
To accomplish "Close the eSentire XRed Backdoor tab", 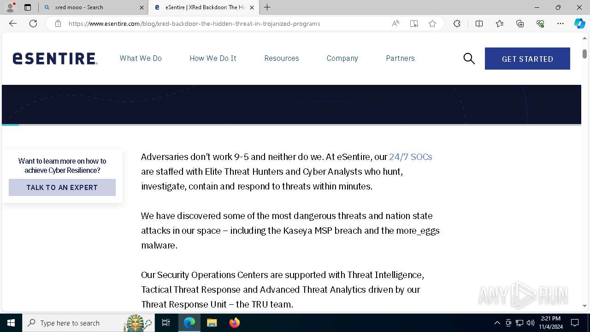I will click(252, 7).
